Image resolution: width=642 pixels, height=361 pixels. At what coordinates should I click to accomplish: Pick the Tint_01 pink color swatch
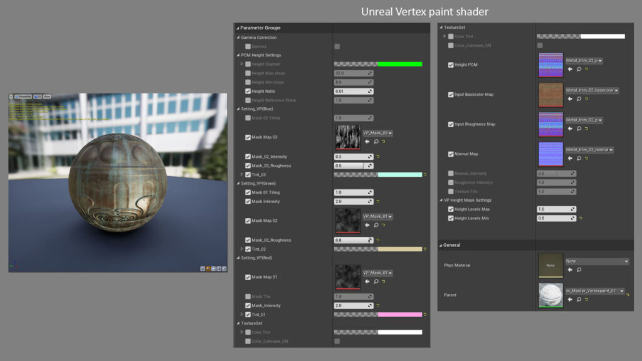[399, 315]
